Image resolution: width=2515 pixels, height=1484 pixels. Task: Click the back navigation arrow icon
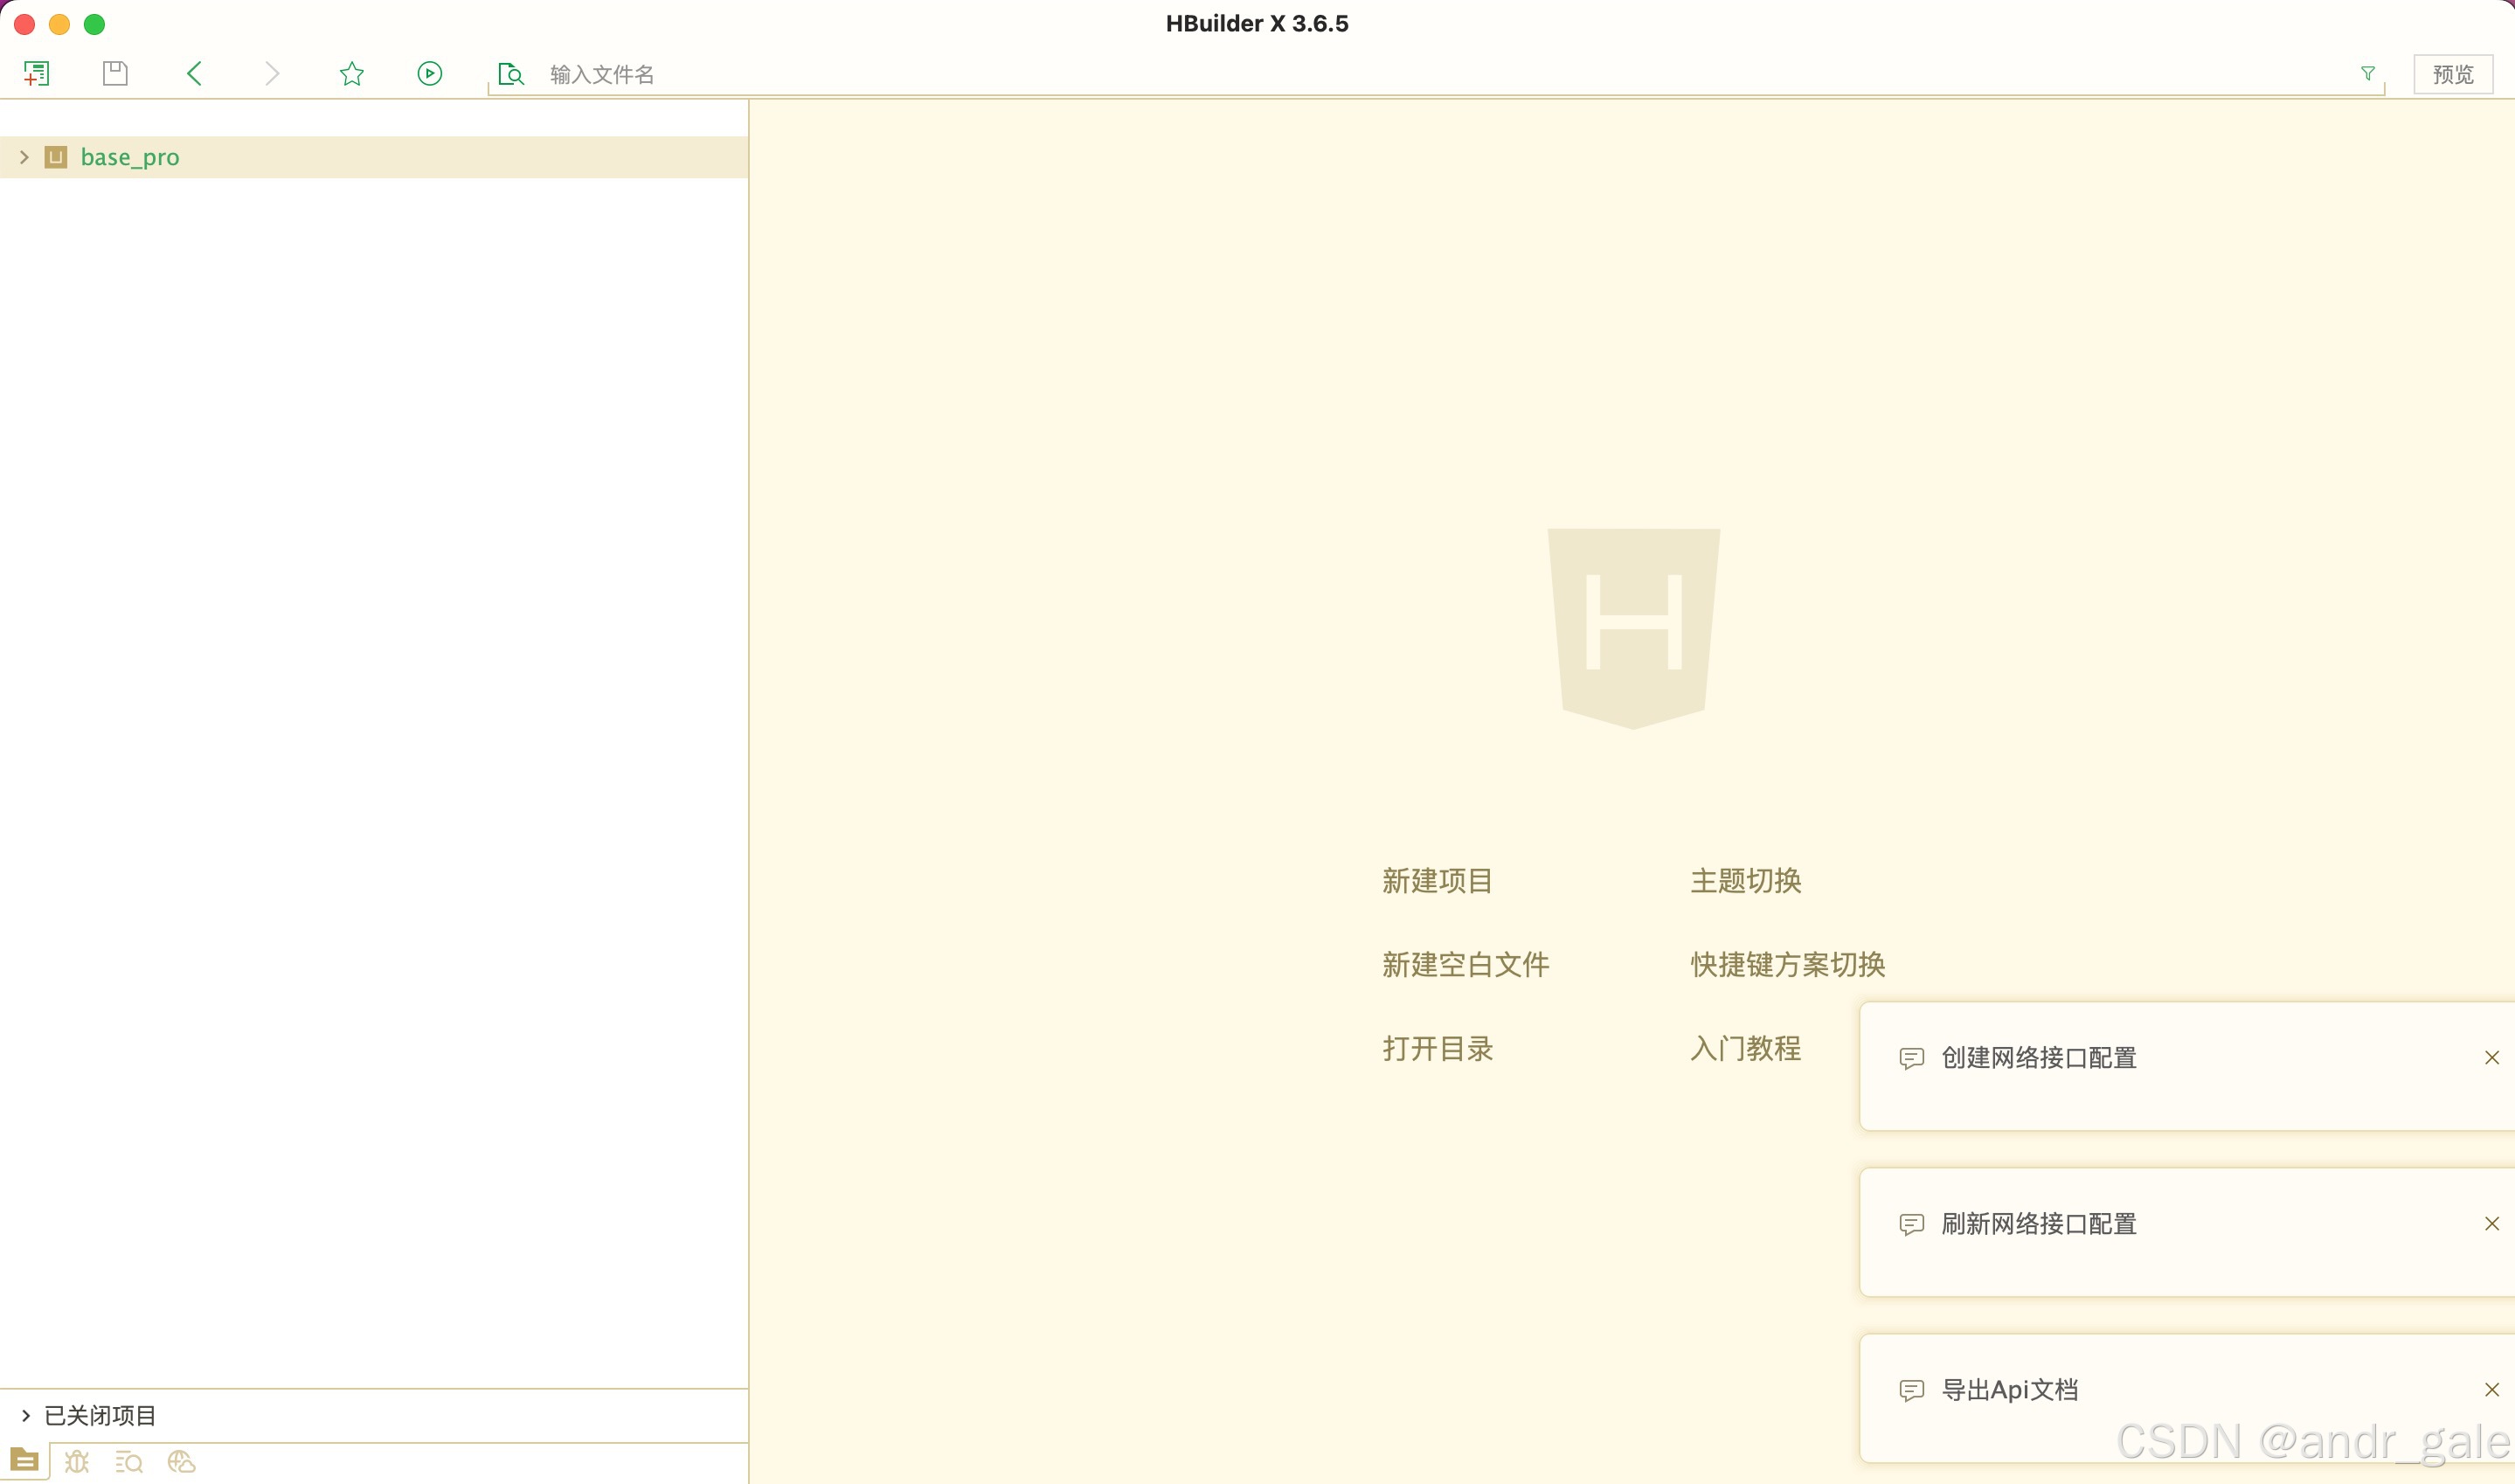pyautogui.click(x=194, y=73)
